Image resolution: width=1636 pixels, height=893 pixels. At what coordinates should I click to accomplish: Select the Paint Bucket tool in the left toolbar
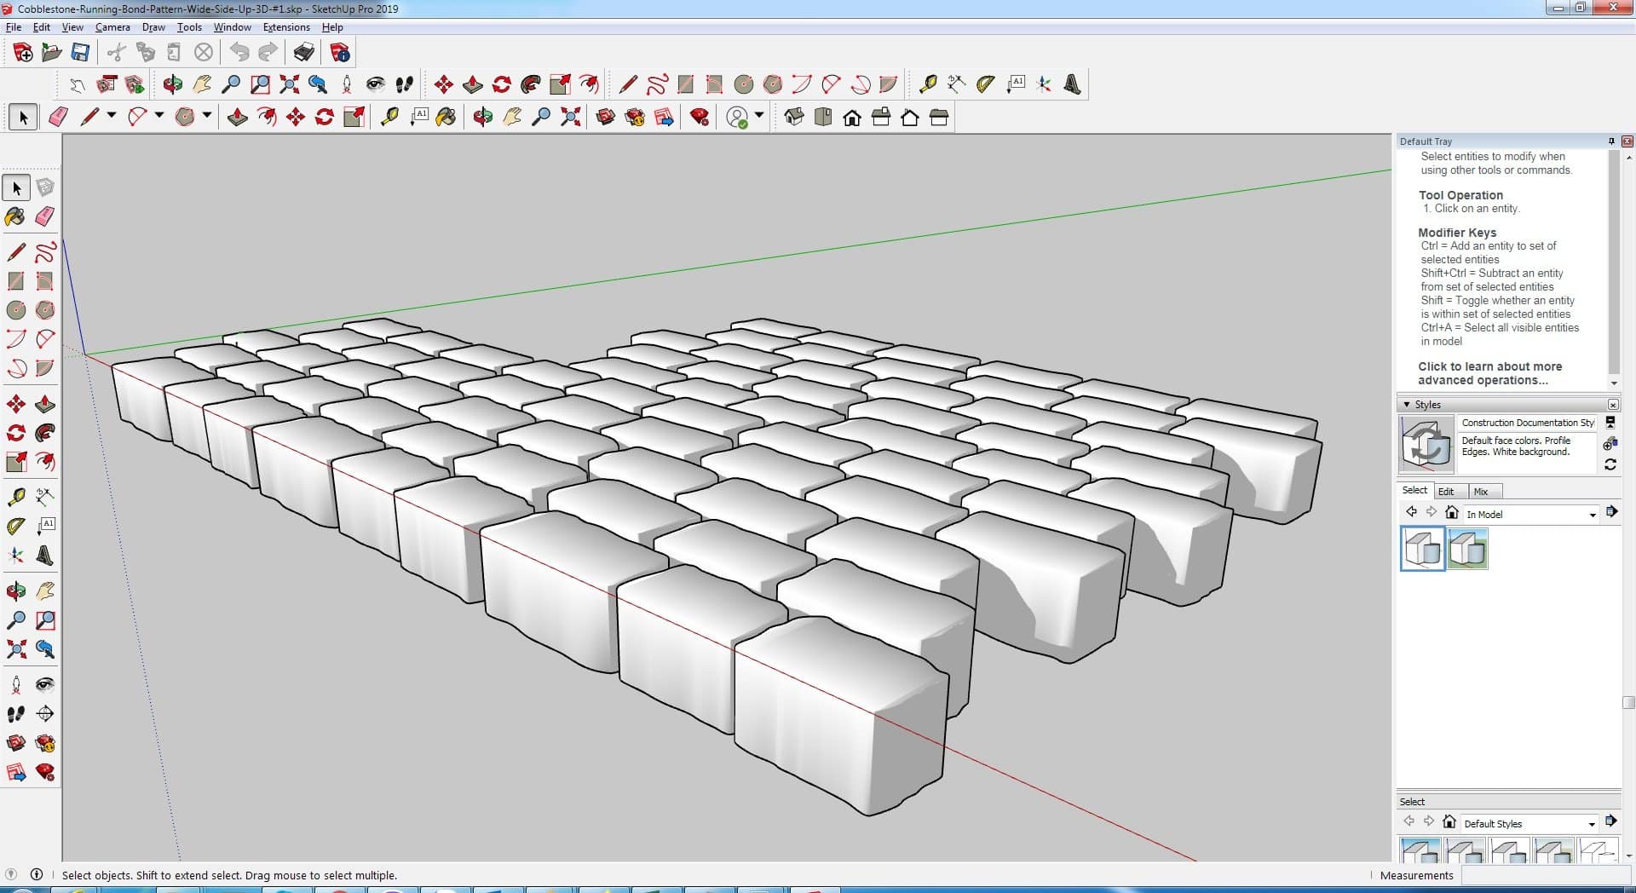point(15,216)
